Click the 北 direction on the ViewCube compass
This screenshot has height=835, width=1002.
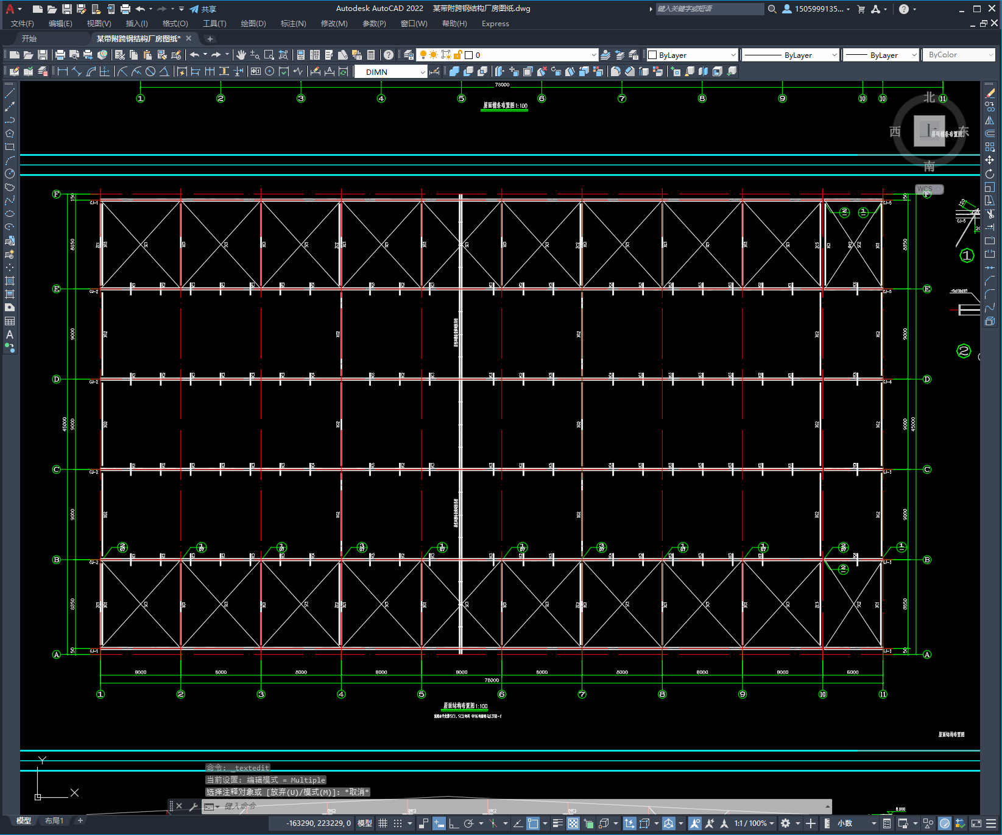929,97
